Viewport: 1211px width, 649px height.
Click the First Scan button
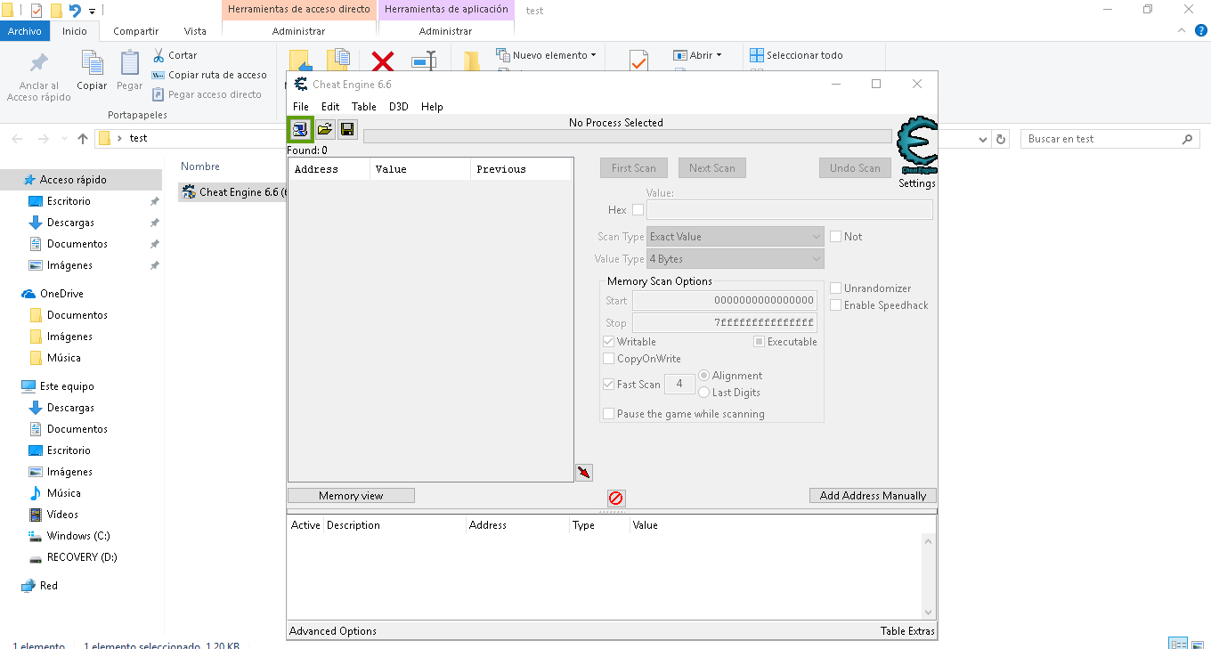pos(634,168)
